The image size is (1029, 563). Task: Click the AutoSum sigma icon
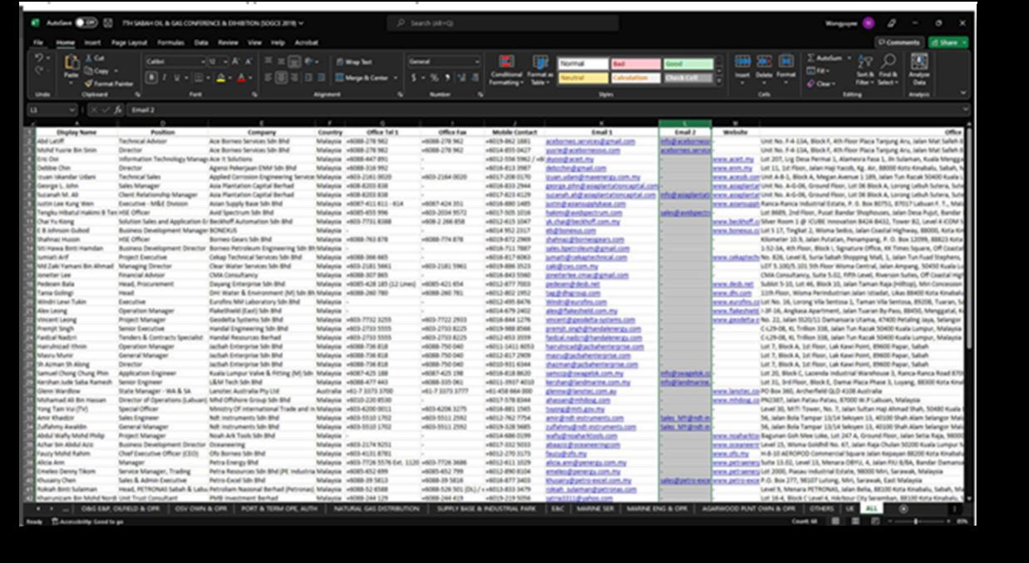pos(811,58)
